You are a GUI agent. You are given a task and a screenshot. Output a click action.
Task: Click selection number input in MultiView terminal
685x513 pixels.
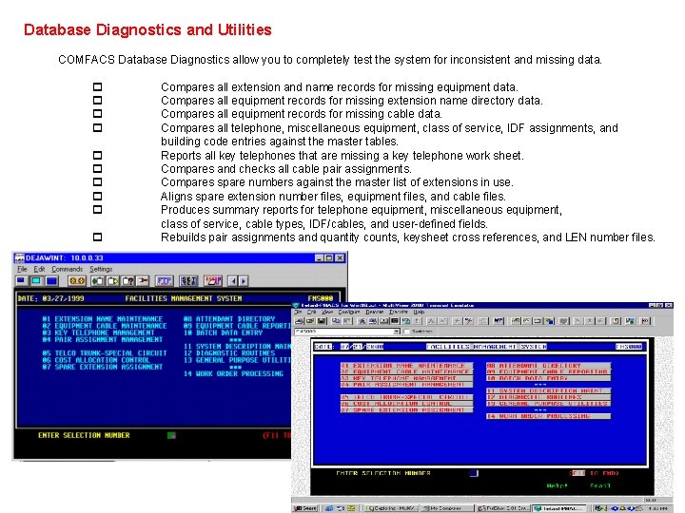(x=474, y=473)
